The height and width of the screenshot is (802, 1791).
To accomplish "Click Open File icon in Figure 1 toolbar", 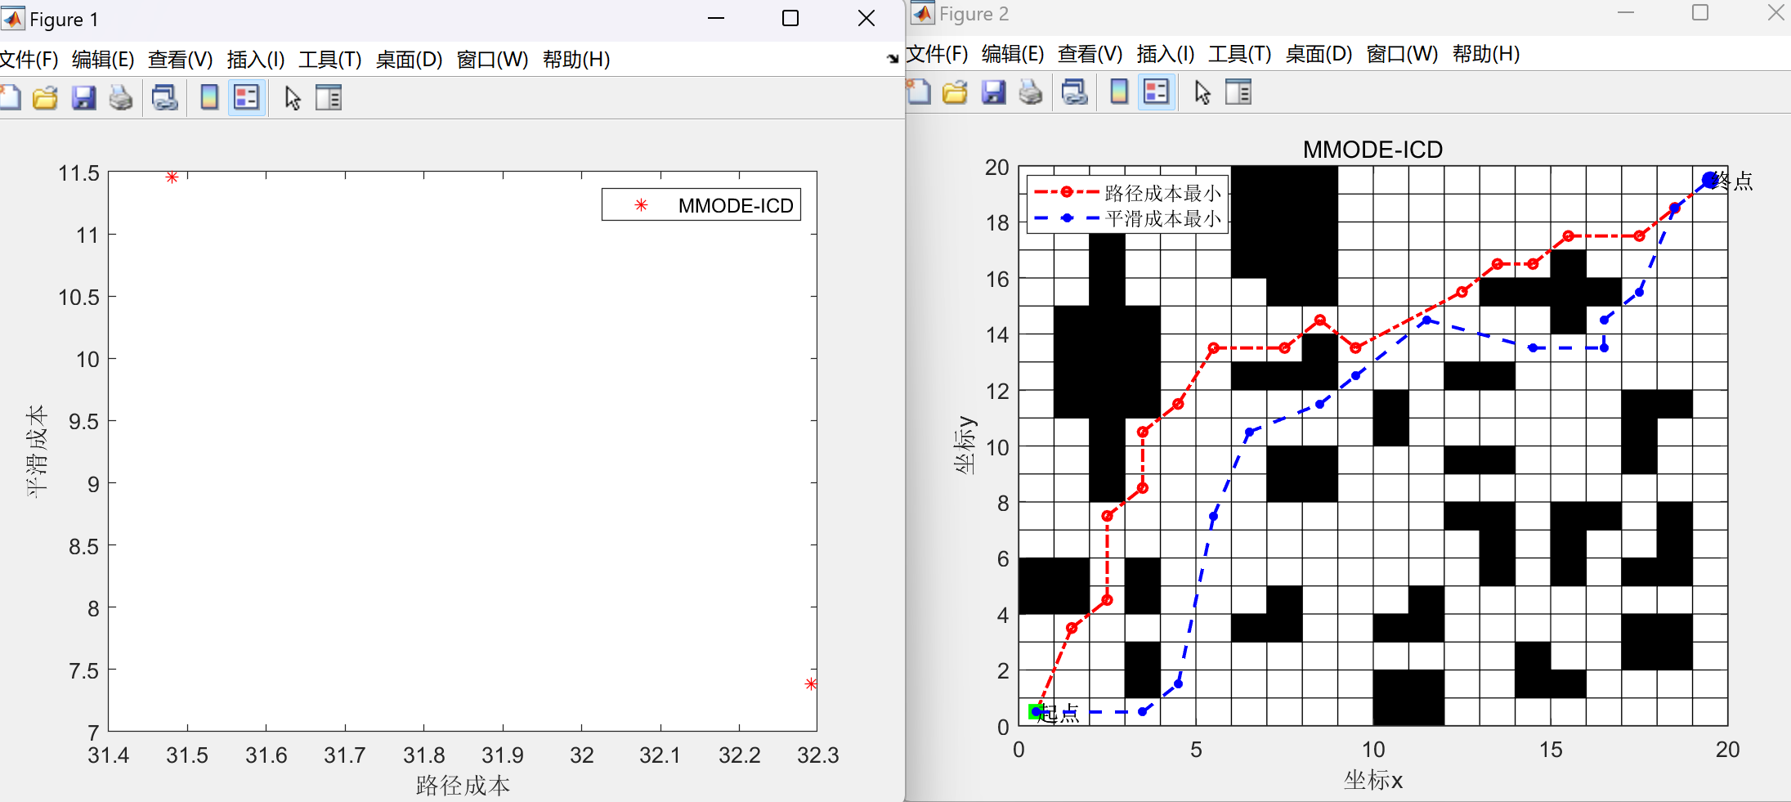I will click(45, 97).
